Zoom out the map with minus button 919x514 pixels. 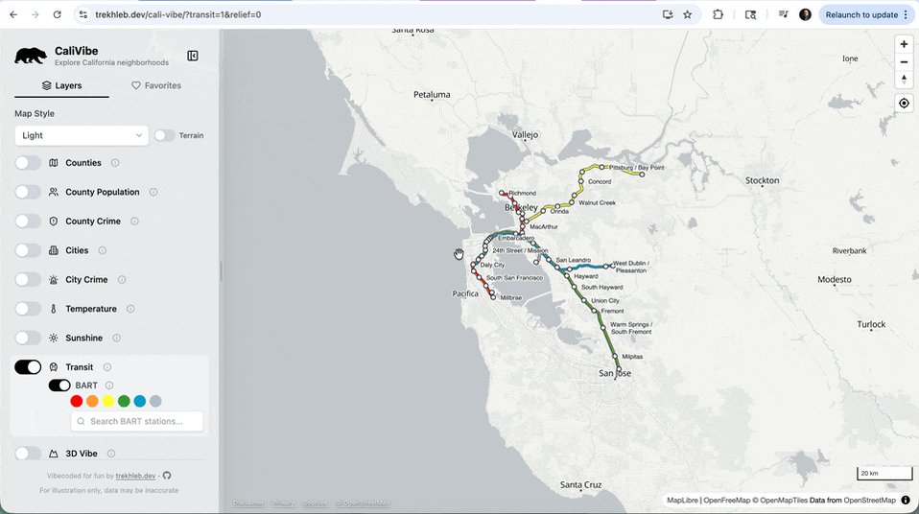point(904,62)
